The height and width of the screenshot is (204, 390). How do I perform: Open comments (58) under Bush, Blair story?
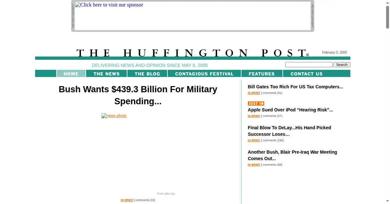[x=272, y=165]
